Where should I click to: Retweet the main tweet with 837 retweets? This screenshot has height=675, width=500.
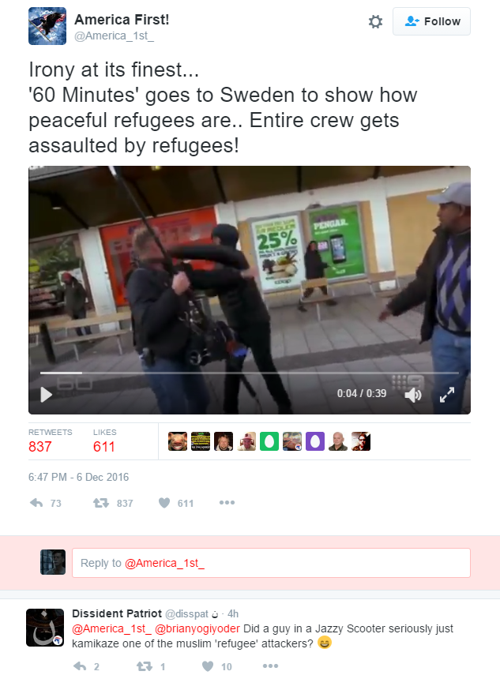point(101,503)
